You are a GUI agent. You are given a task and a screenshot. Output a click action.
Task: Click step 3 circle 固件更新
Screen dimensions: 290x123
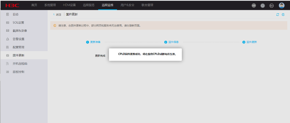[244, 42]
